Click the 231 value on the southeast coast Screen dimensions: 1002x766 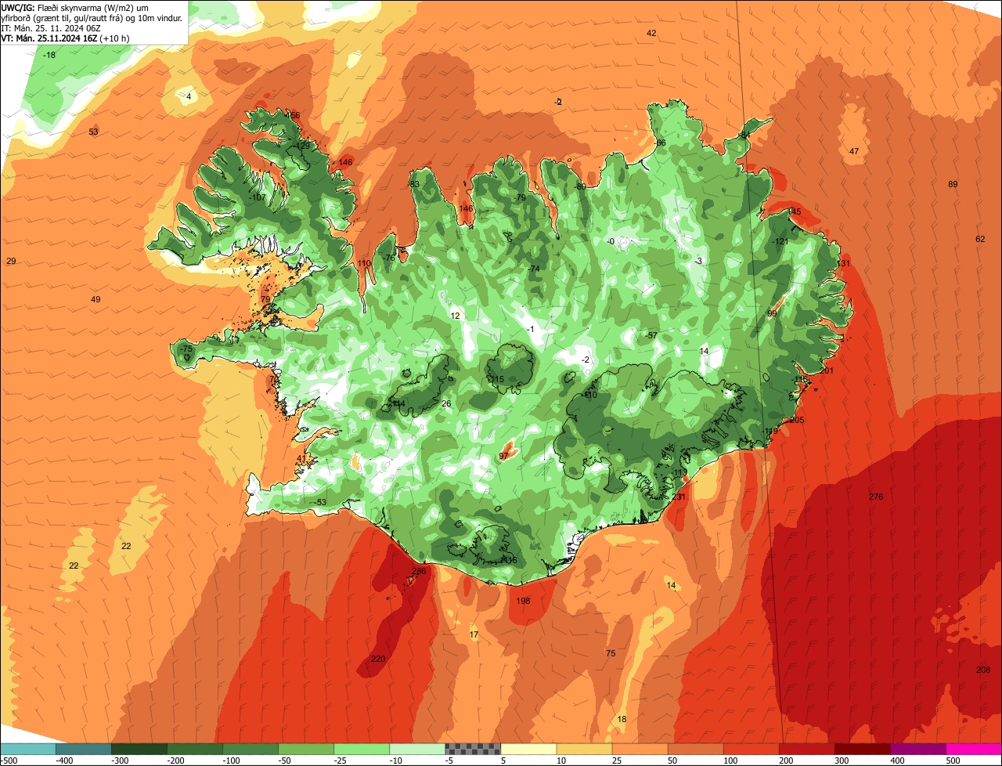point(679,497)
